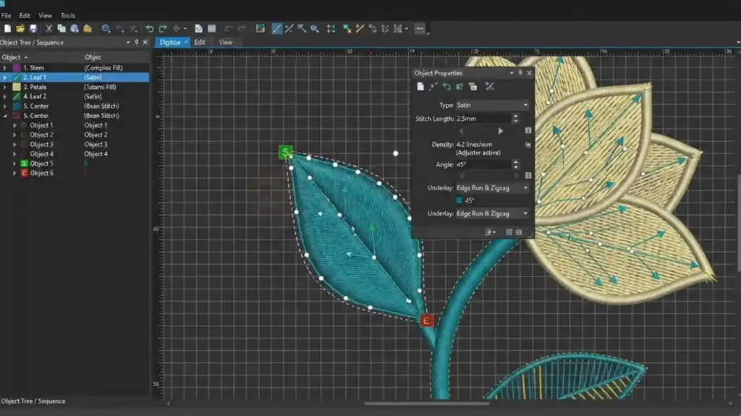Click the Angle input field showing 45°

pyautogui.click(x=483, y=164)
